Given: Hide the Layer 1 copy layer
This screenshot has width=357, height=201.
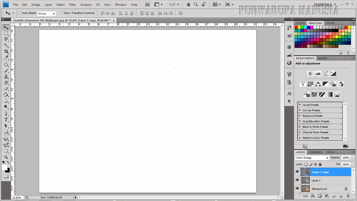Looking at the screenshot, I should point(297,172).
